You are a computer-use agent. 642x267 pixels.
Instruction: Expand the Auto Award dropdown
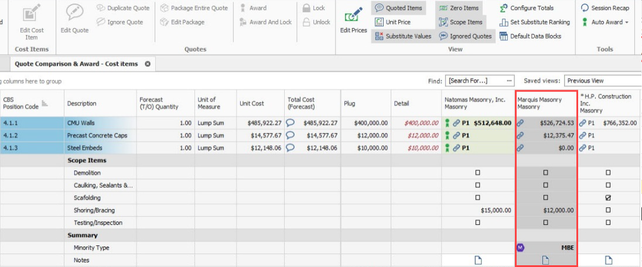point(627,22)
